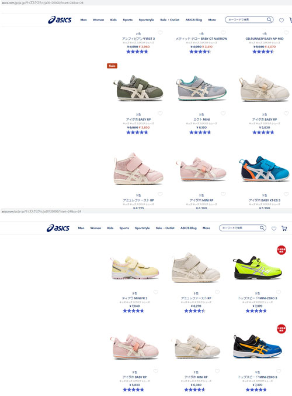Viewport: 292px width, 396px height.
Task: Click the keyword search field in the lower header
Action: pyautogui.click(x=239, y=228)
